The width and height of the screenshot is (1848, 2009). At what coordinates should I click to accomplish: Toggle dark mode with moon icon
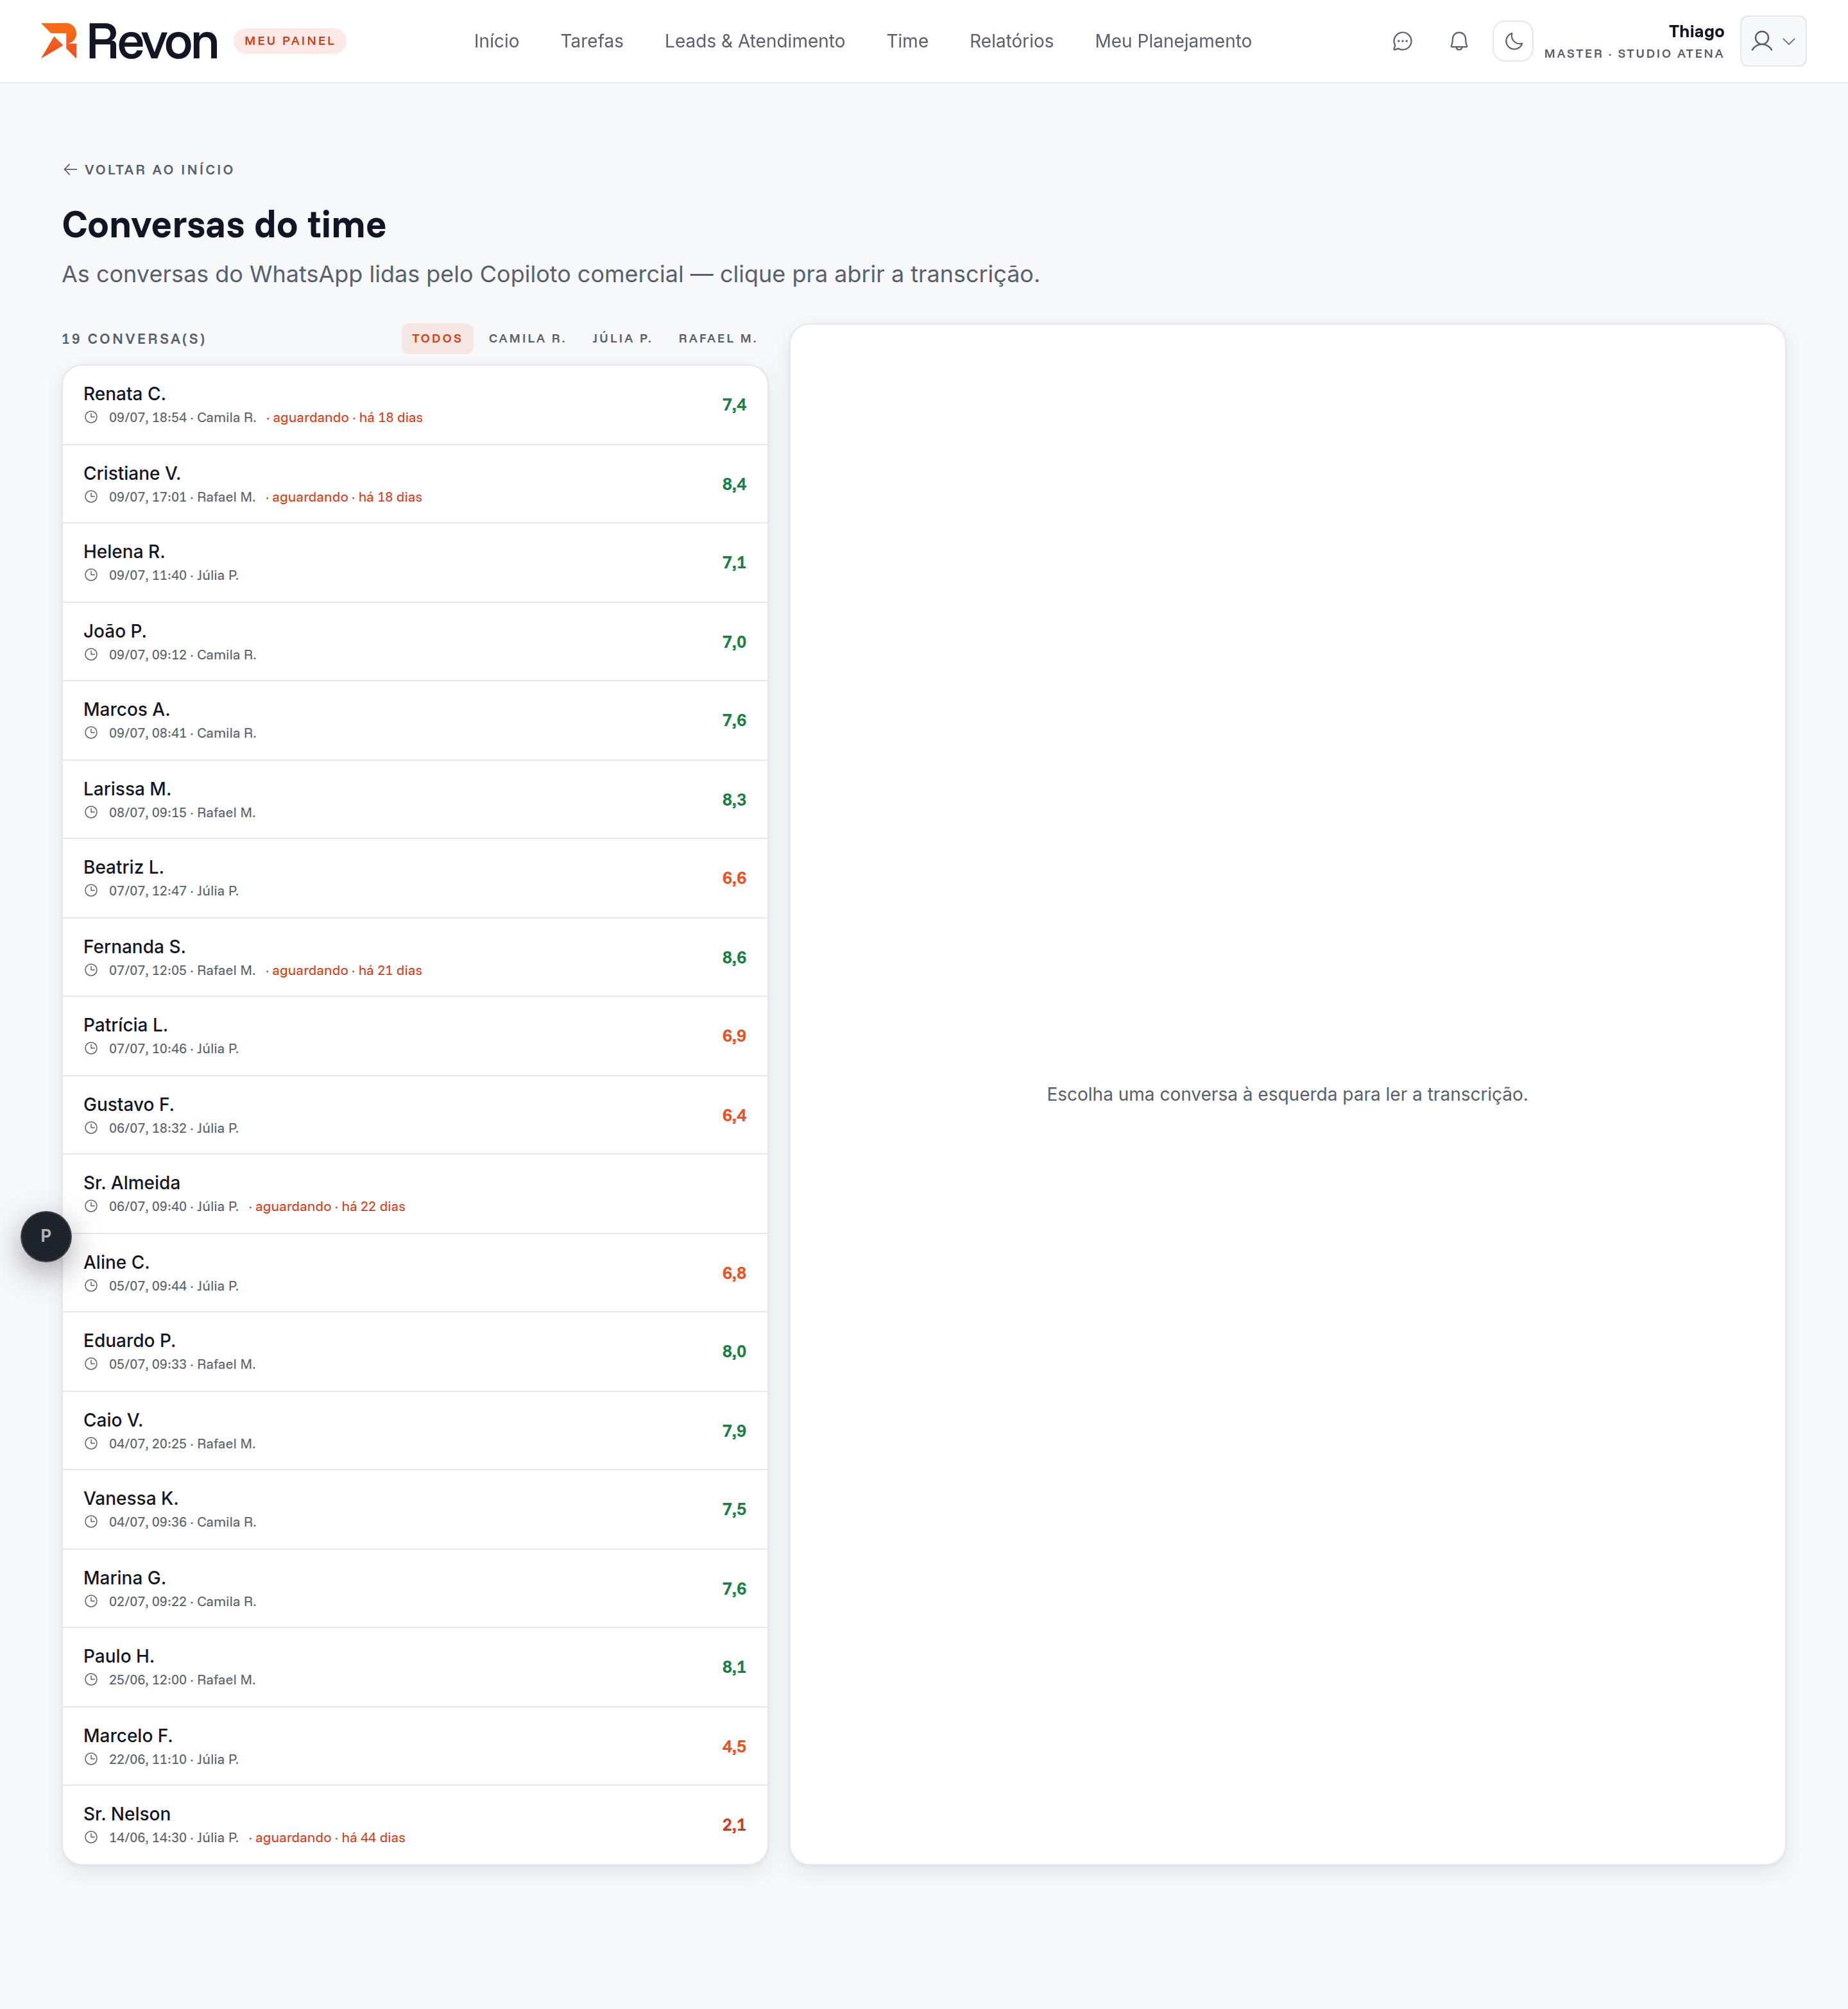point(1513,41)
